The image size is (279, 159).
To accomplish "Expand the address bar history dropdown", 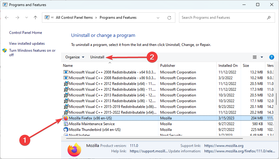I will (158, 18).
